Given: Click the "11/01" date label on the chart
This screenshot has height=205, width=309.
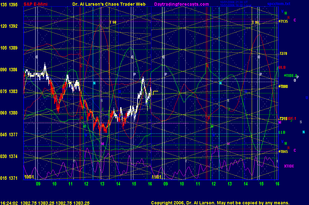Looking at the screenshot, I should click(x=156, y=177).
